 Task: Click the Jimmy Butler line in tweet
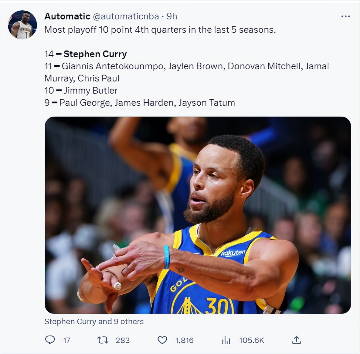pos(90,91)
